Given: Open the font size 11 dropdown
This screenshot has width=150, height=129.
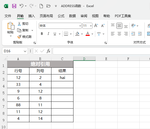Looking at the screenshot, I should [91, 26].
